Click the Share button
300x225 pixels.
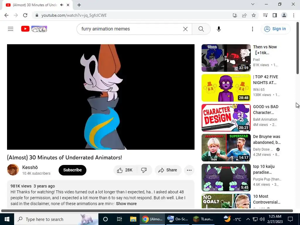pos(168,170)
